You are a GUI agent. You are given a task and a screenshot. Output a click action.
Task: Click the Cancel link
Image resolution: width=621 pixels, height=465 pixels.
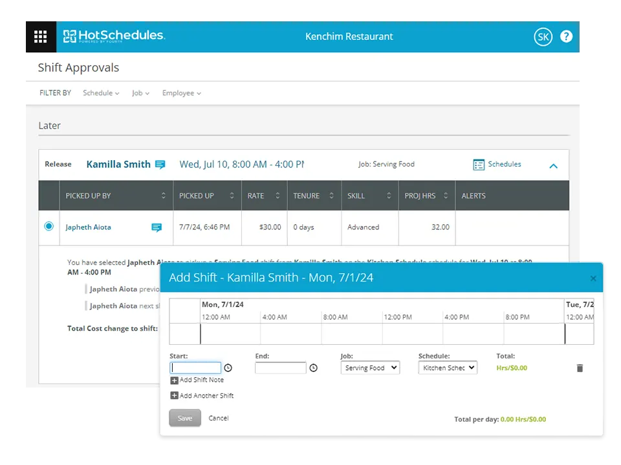tap(219, 418)
